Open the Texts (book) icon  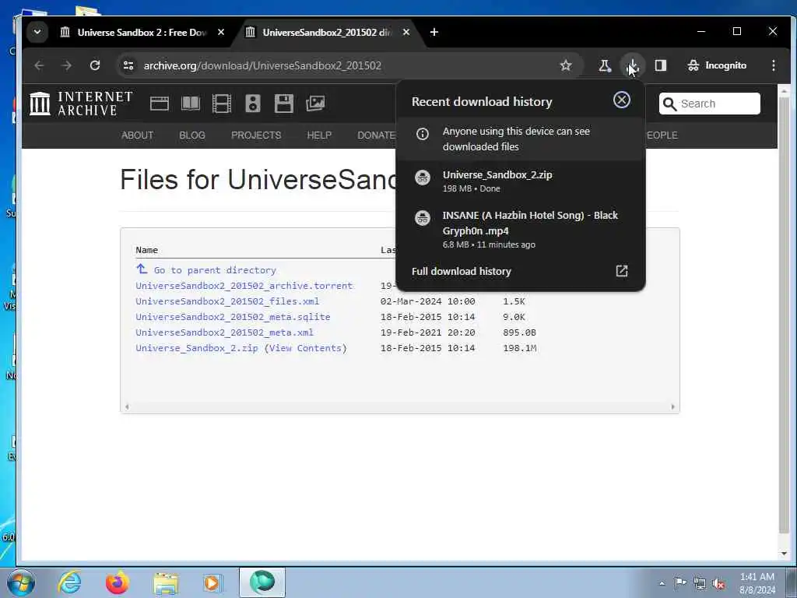click(191, 104)
